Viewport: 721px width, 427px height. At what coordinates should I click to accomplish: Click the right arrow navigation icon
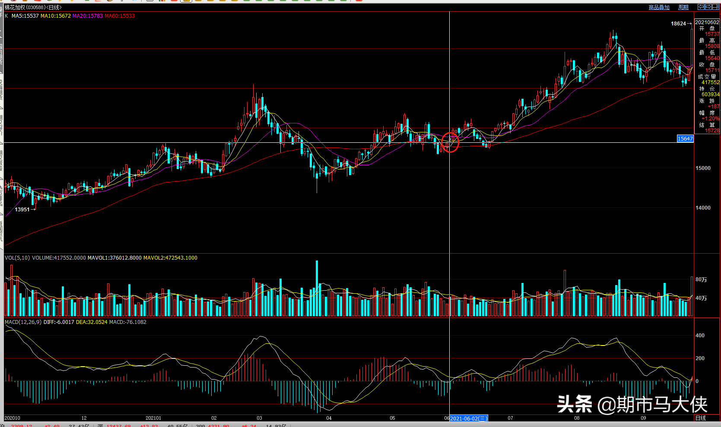coord(708,7)
